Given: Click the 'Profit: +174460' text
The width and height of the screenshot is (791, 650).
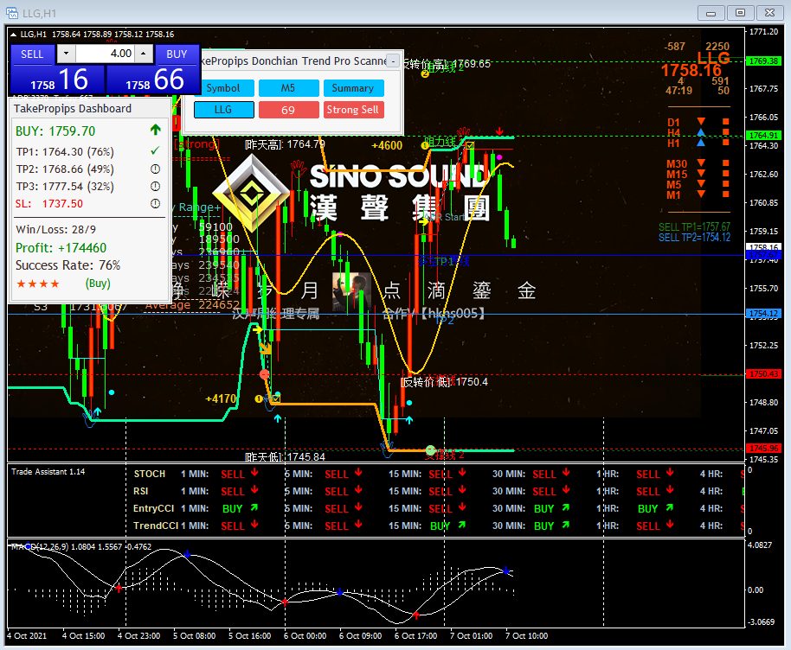Looking at the screenshot, I should coord(61,248).
